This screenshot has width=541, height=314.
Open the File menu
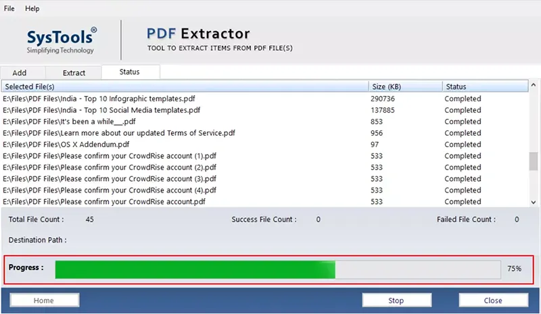9,8
